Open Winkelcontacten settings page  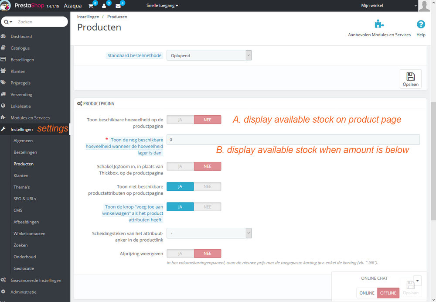point(30,233)
